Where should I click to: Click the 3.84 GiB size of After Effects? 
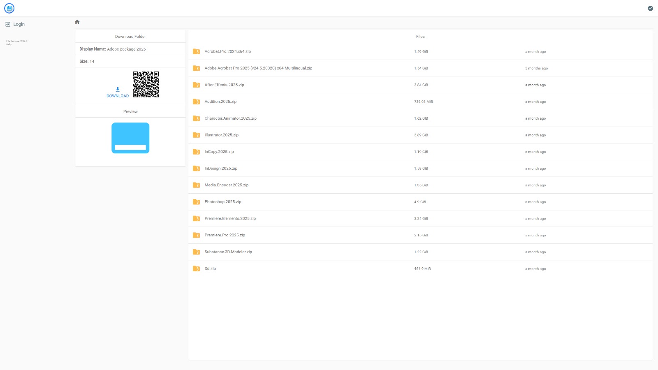point(421,85)
